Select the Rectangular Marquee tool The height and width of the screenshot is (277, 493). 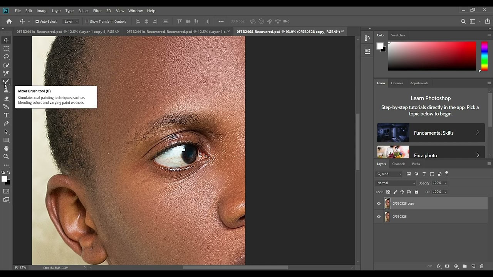coord(6,48)
